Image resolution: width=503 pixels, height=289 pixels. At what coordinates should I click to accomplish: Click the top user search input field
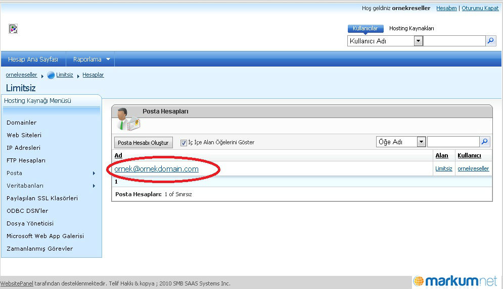pyautogui.click(x=454, y=41)
